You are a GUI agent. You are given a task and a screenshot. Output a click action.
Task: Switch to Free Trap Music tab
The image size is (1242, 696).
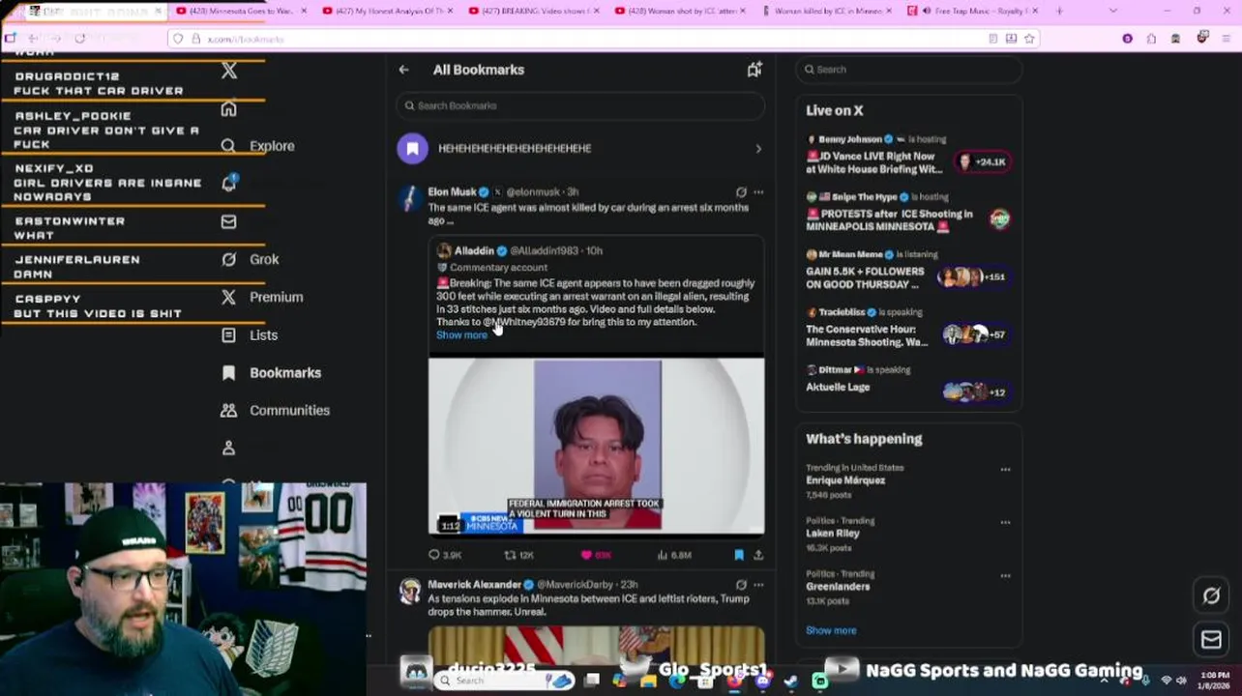pos(975,11)
